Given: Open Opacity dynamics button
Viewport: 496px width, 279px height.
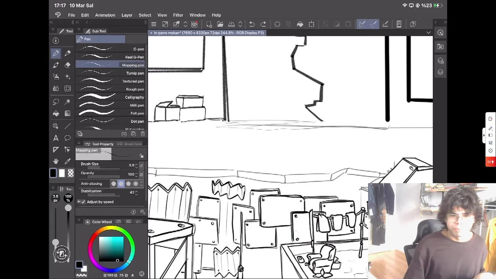Looking at the screenshot, I should coord(141,174).
